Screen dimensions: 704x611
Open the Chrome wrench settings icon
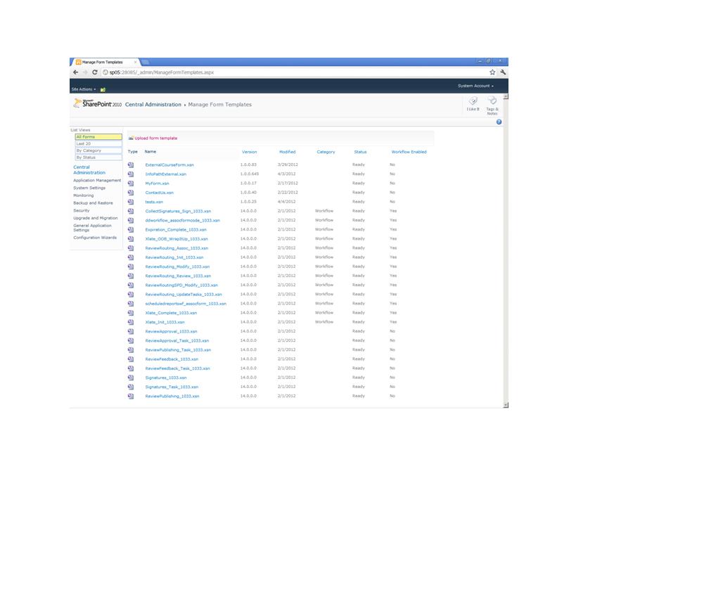(504, 72)
